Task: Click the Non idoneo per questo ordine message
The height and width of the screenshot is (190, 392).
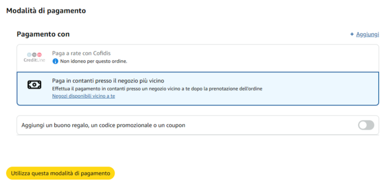Action: [x=94, y=61]
